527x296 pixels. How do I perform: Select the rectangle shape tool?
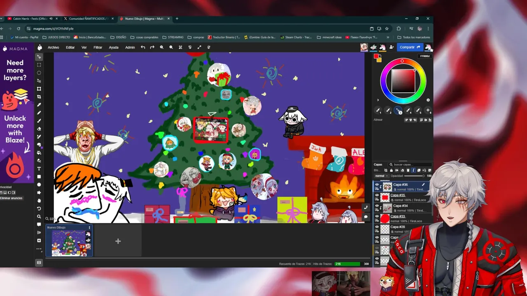pyautogui.click(x=39, y=176)
